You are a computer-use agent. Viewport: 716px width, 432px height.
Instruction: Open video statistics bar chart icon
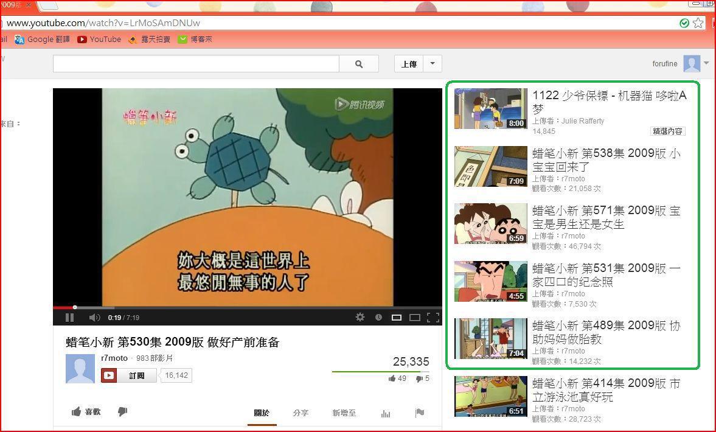click(x=386, y=413)
